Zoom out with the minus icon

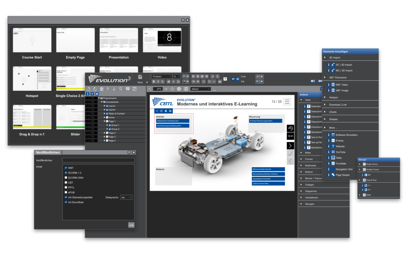coord(150,89)
